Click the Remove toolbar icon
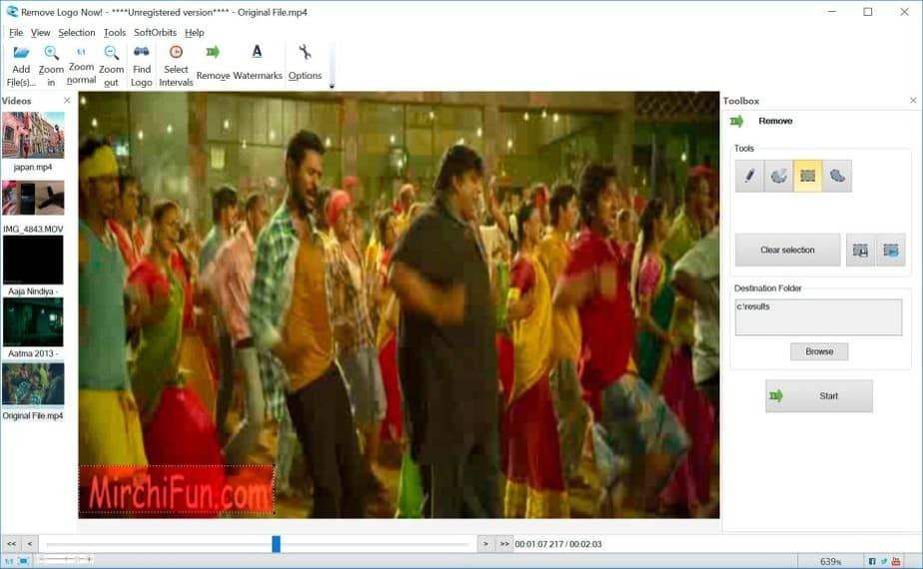Viewport: 923px width, 569px height. click(x=213, y=52)
